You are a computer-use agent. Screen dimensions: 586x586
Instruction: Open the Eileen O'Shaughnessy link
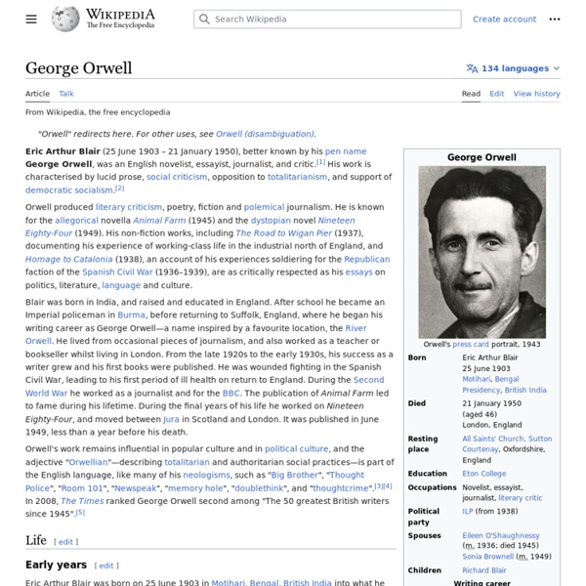click(x=501, y=535)
